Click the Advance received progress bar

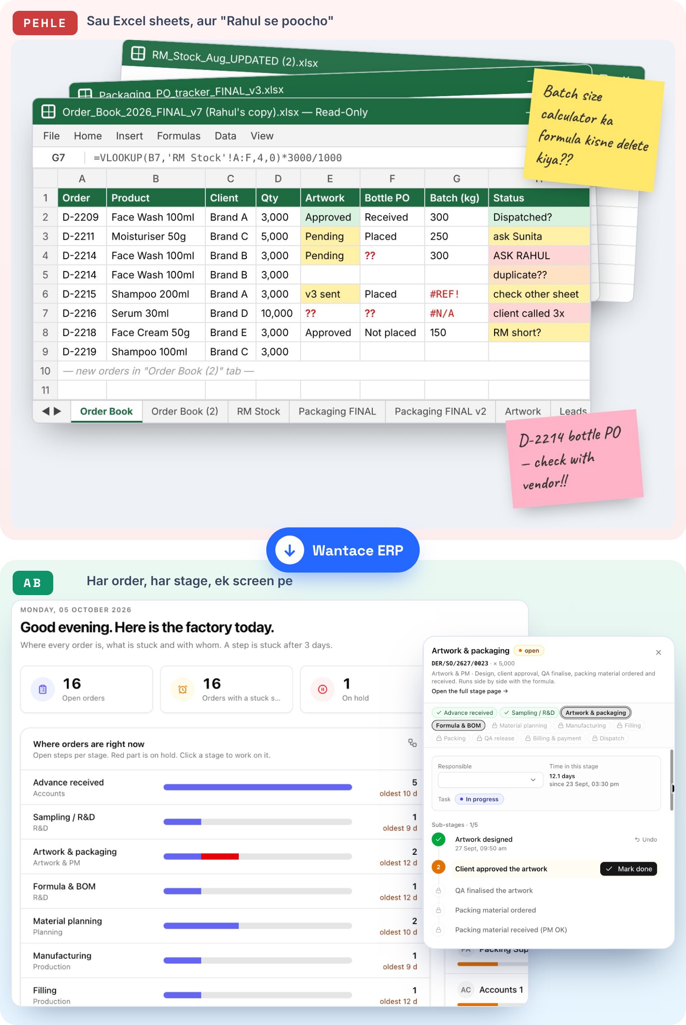(258, 787)
